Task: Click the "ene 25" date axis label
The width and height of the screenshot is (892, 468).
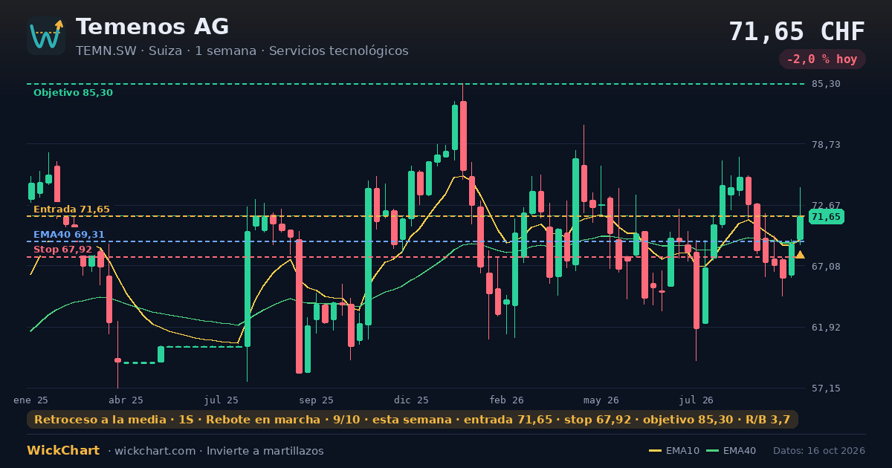Action: pyautogui.click(x=31, y=400)
